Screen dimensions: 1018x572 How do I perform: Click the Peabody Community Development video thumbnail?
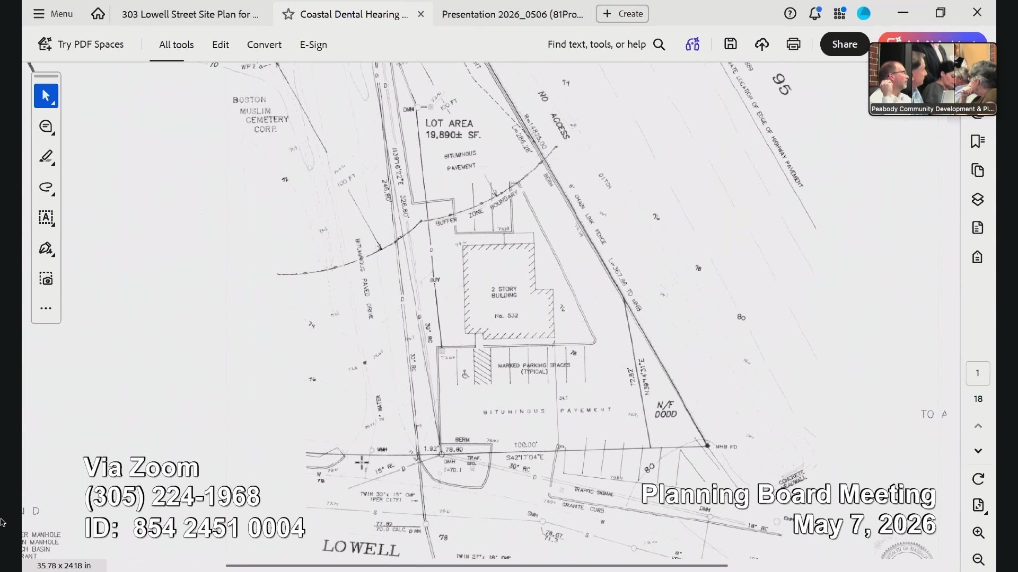933,78
